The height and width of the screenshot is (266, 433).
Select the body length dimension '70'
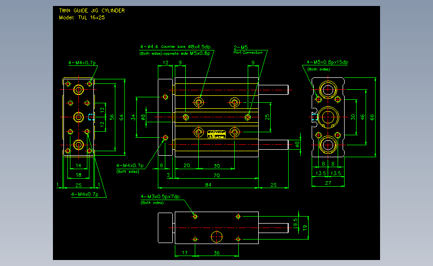pos(217,175)
